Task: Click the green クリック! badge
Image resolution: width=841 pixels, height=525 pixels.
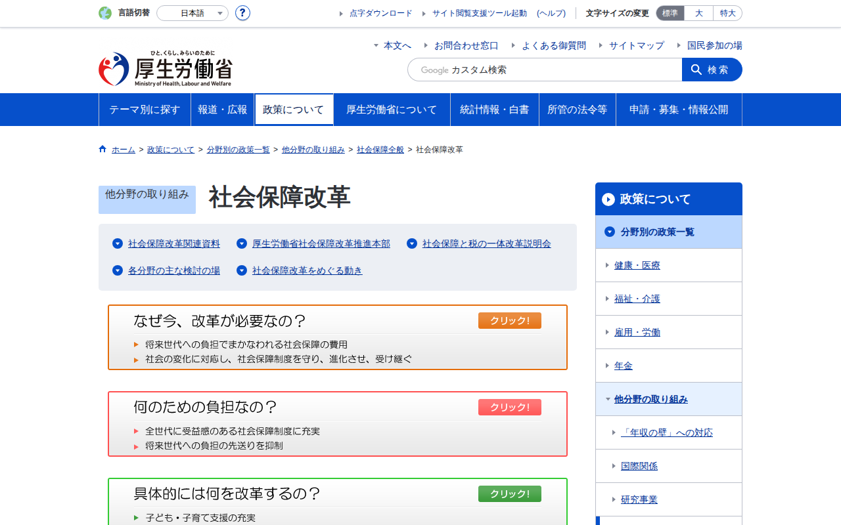Action: click(x=509, y=494)
